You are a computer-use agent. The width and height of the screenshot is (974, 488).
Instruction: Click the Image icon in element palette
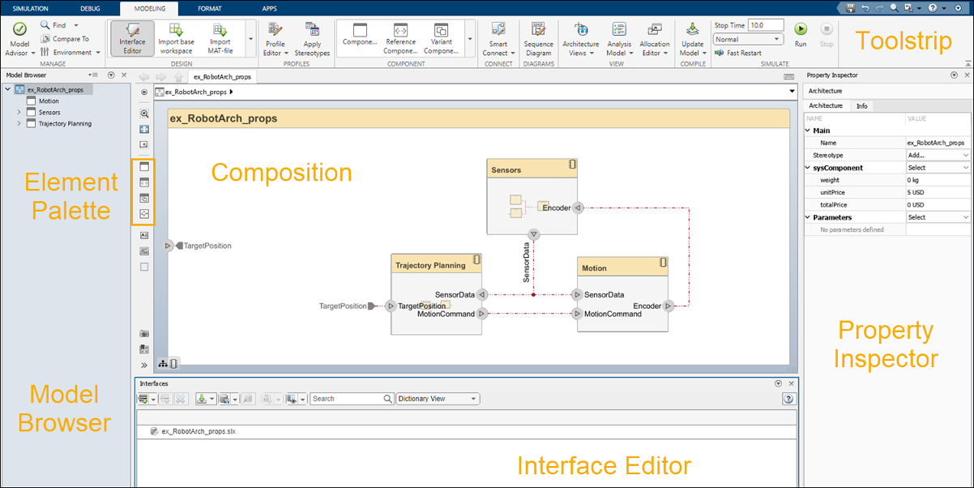click(144, 251)
